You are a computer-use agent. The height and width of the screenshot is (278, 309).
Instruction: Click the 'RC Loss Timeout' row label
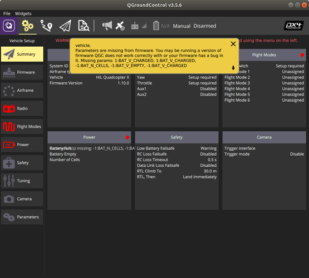[153, 160]
